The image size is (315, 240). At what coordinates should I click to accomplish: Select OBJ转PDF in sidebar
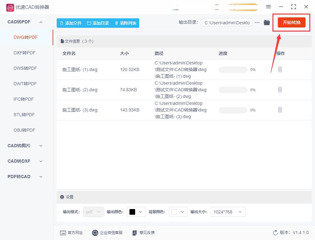[x=25, y=130]
